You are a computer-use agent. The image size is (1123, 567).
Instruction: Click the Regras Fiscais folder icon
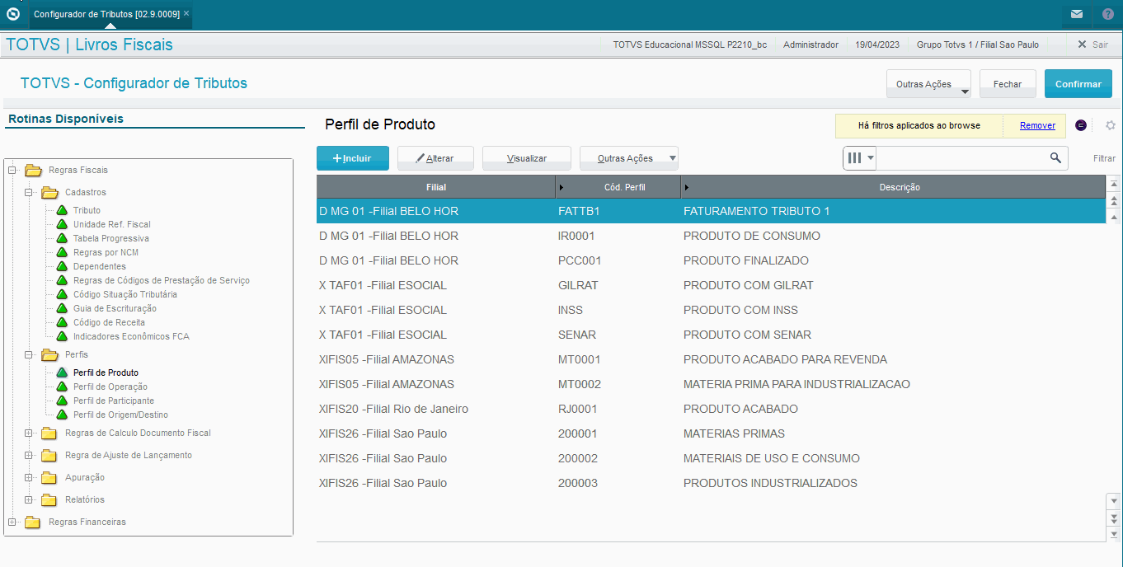pos(33,171)
